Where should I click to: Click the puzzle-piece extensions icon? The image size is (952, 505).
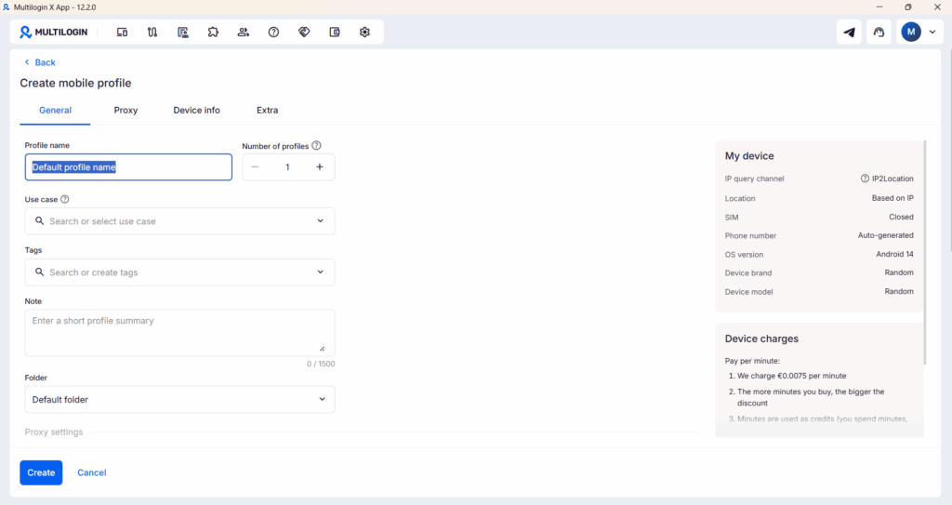click(213, 32)
